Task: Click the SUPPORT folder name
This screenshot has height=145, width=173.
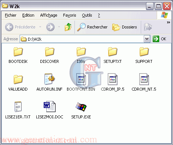Action: [x=144, y=61]
